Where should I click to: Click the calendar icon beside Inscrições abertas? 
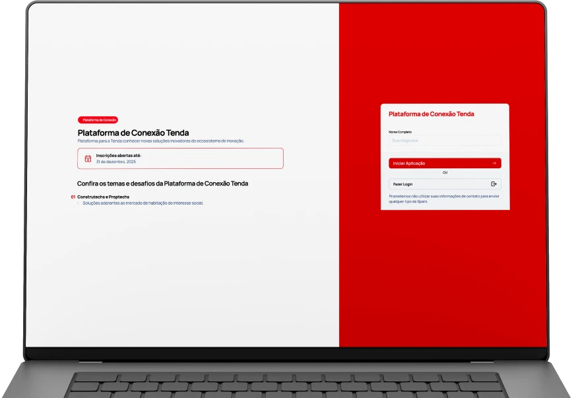[x=88, y=158]
